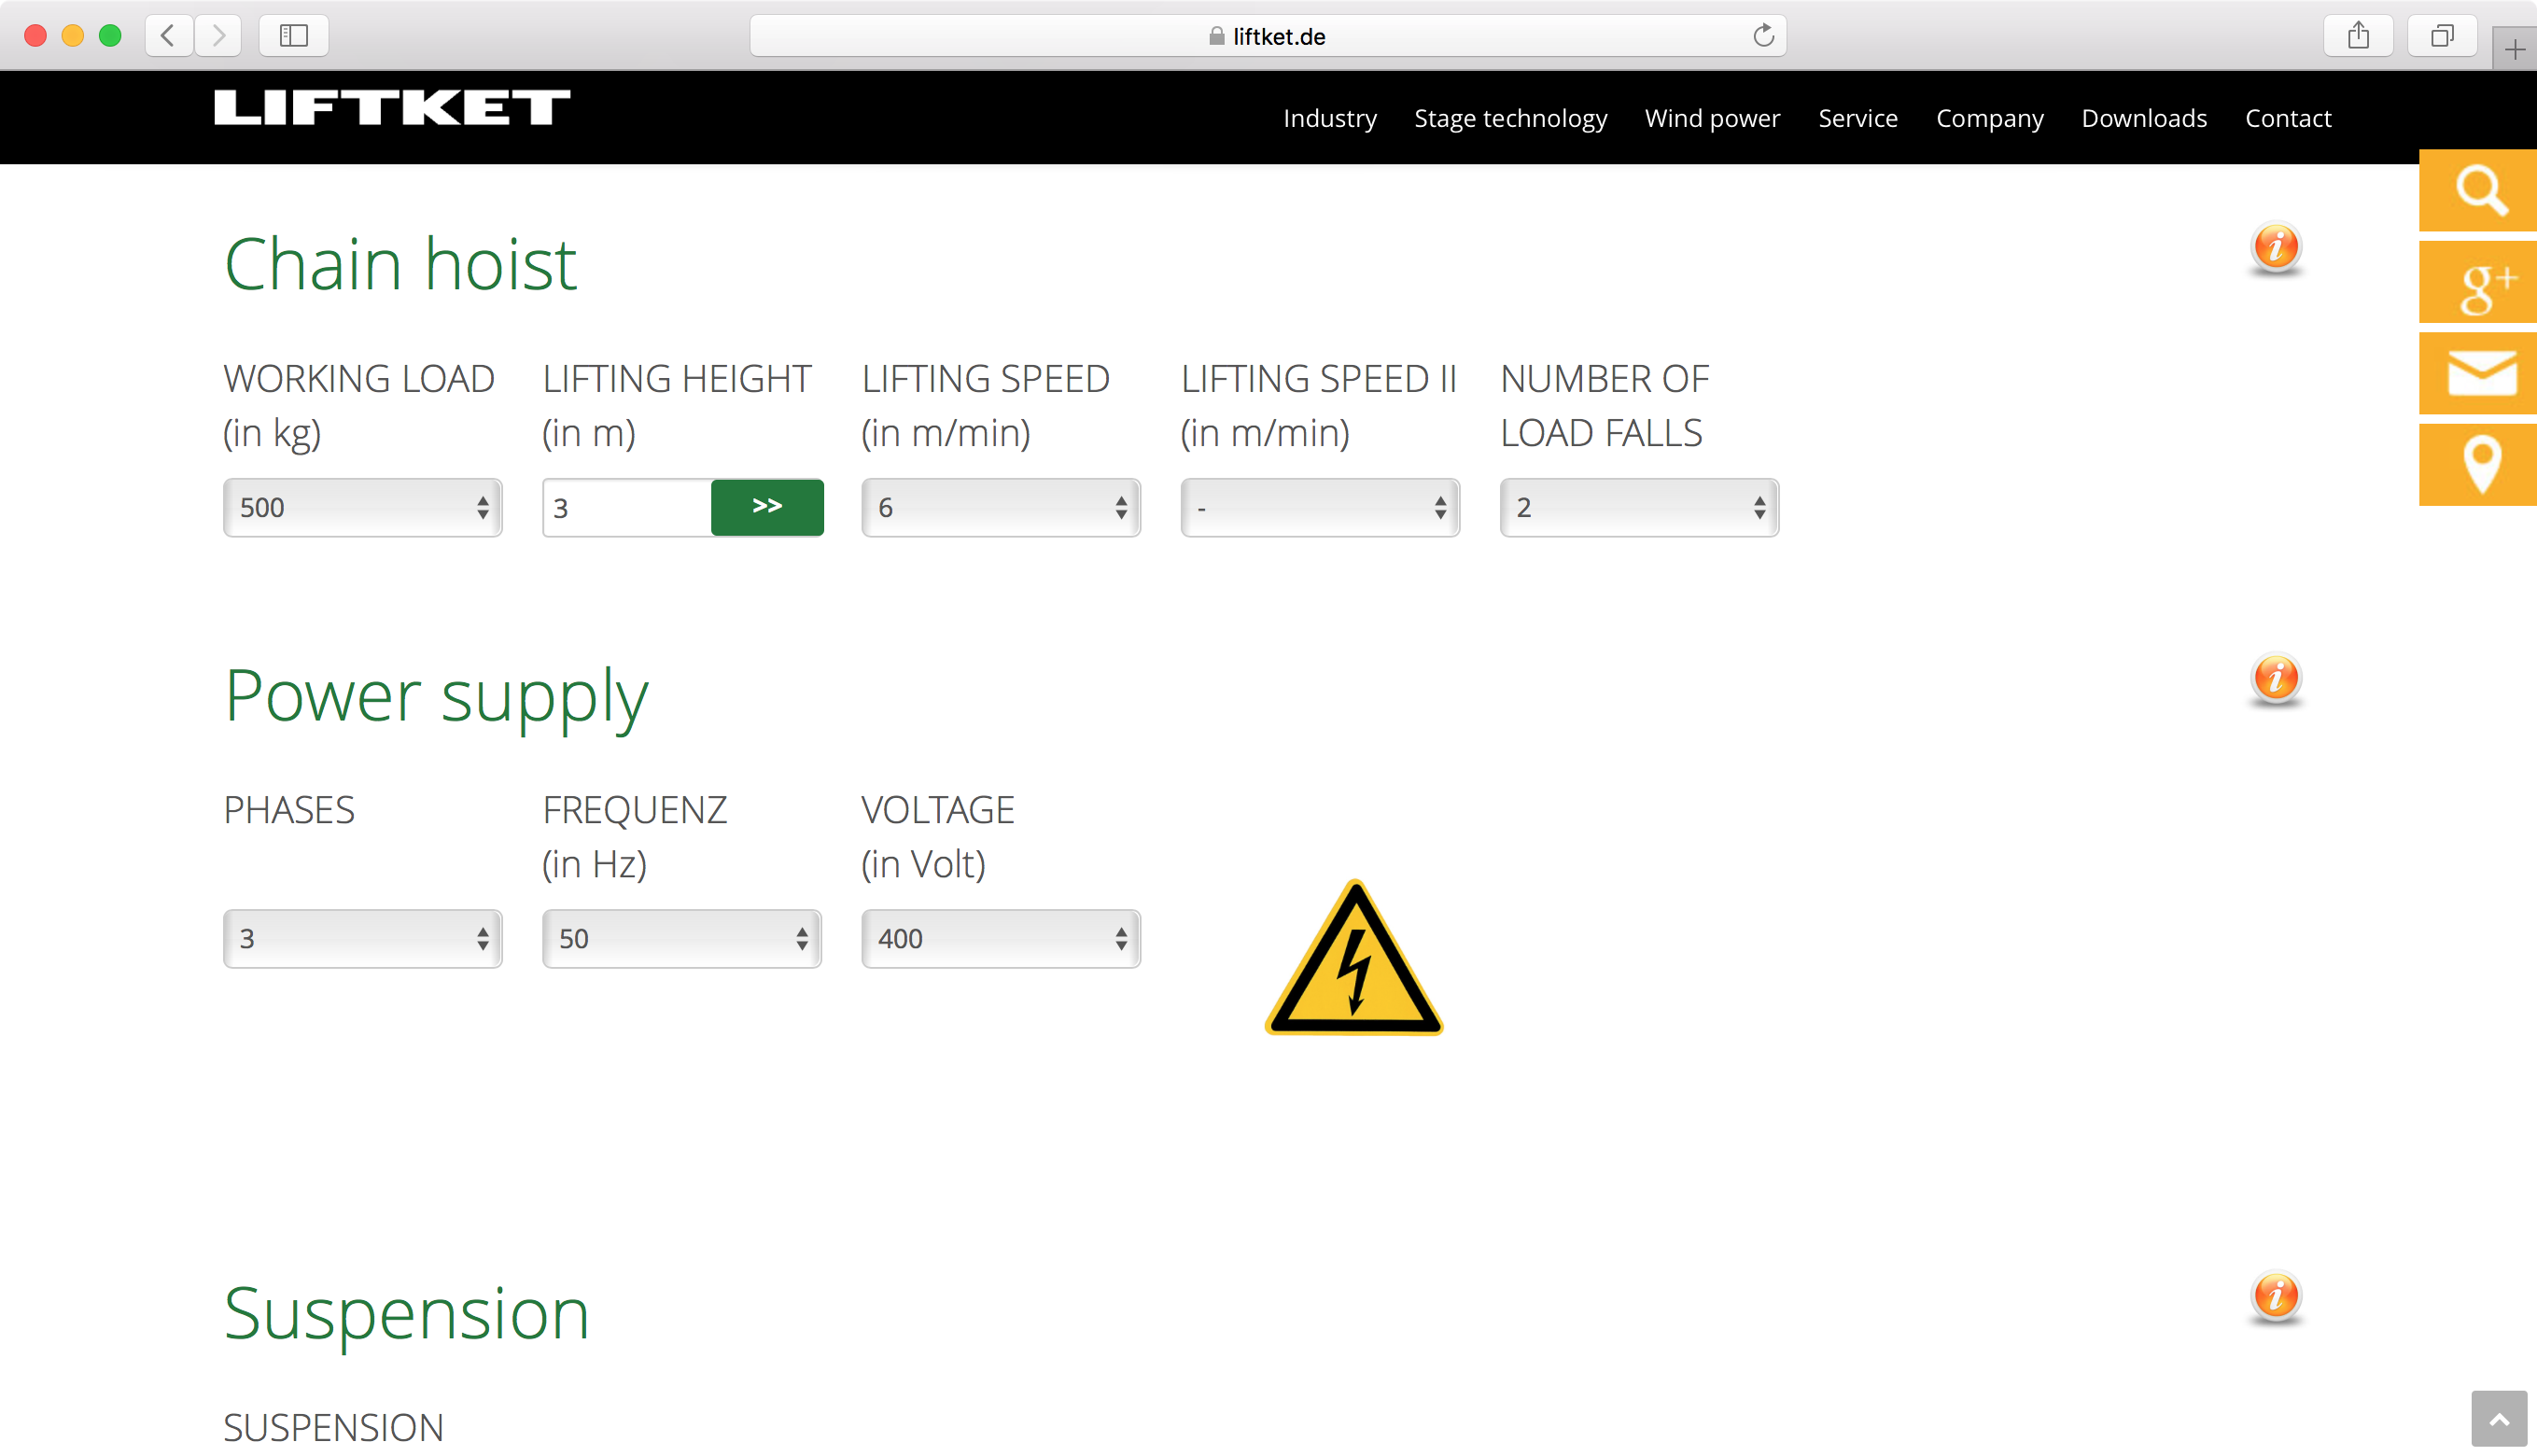Viewport: 2537px width, 1456px height.
Task: Open the Frequenz dropdown
Action: (682, 939)
